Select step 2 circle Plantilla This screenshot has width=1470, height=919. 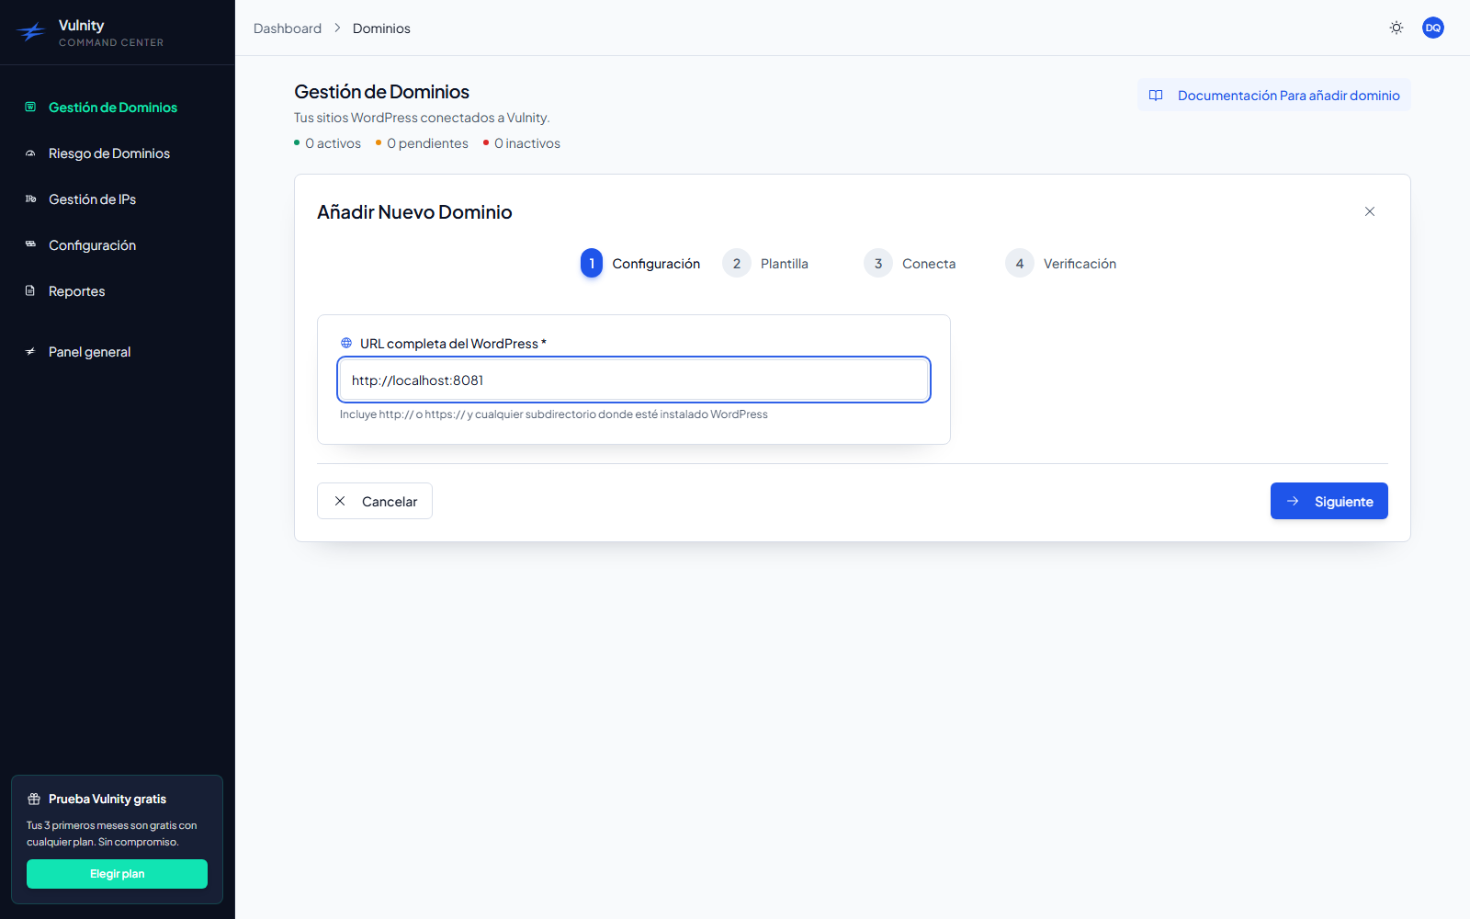[x=737, y=263]
